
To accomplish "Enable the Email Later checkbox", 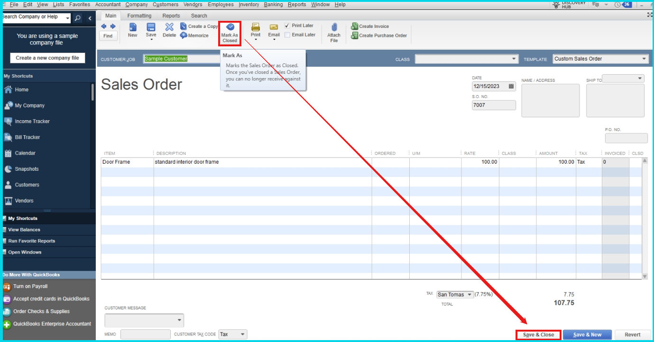I will pos(287,35).
